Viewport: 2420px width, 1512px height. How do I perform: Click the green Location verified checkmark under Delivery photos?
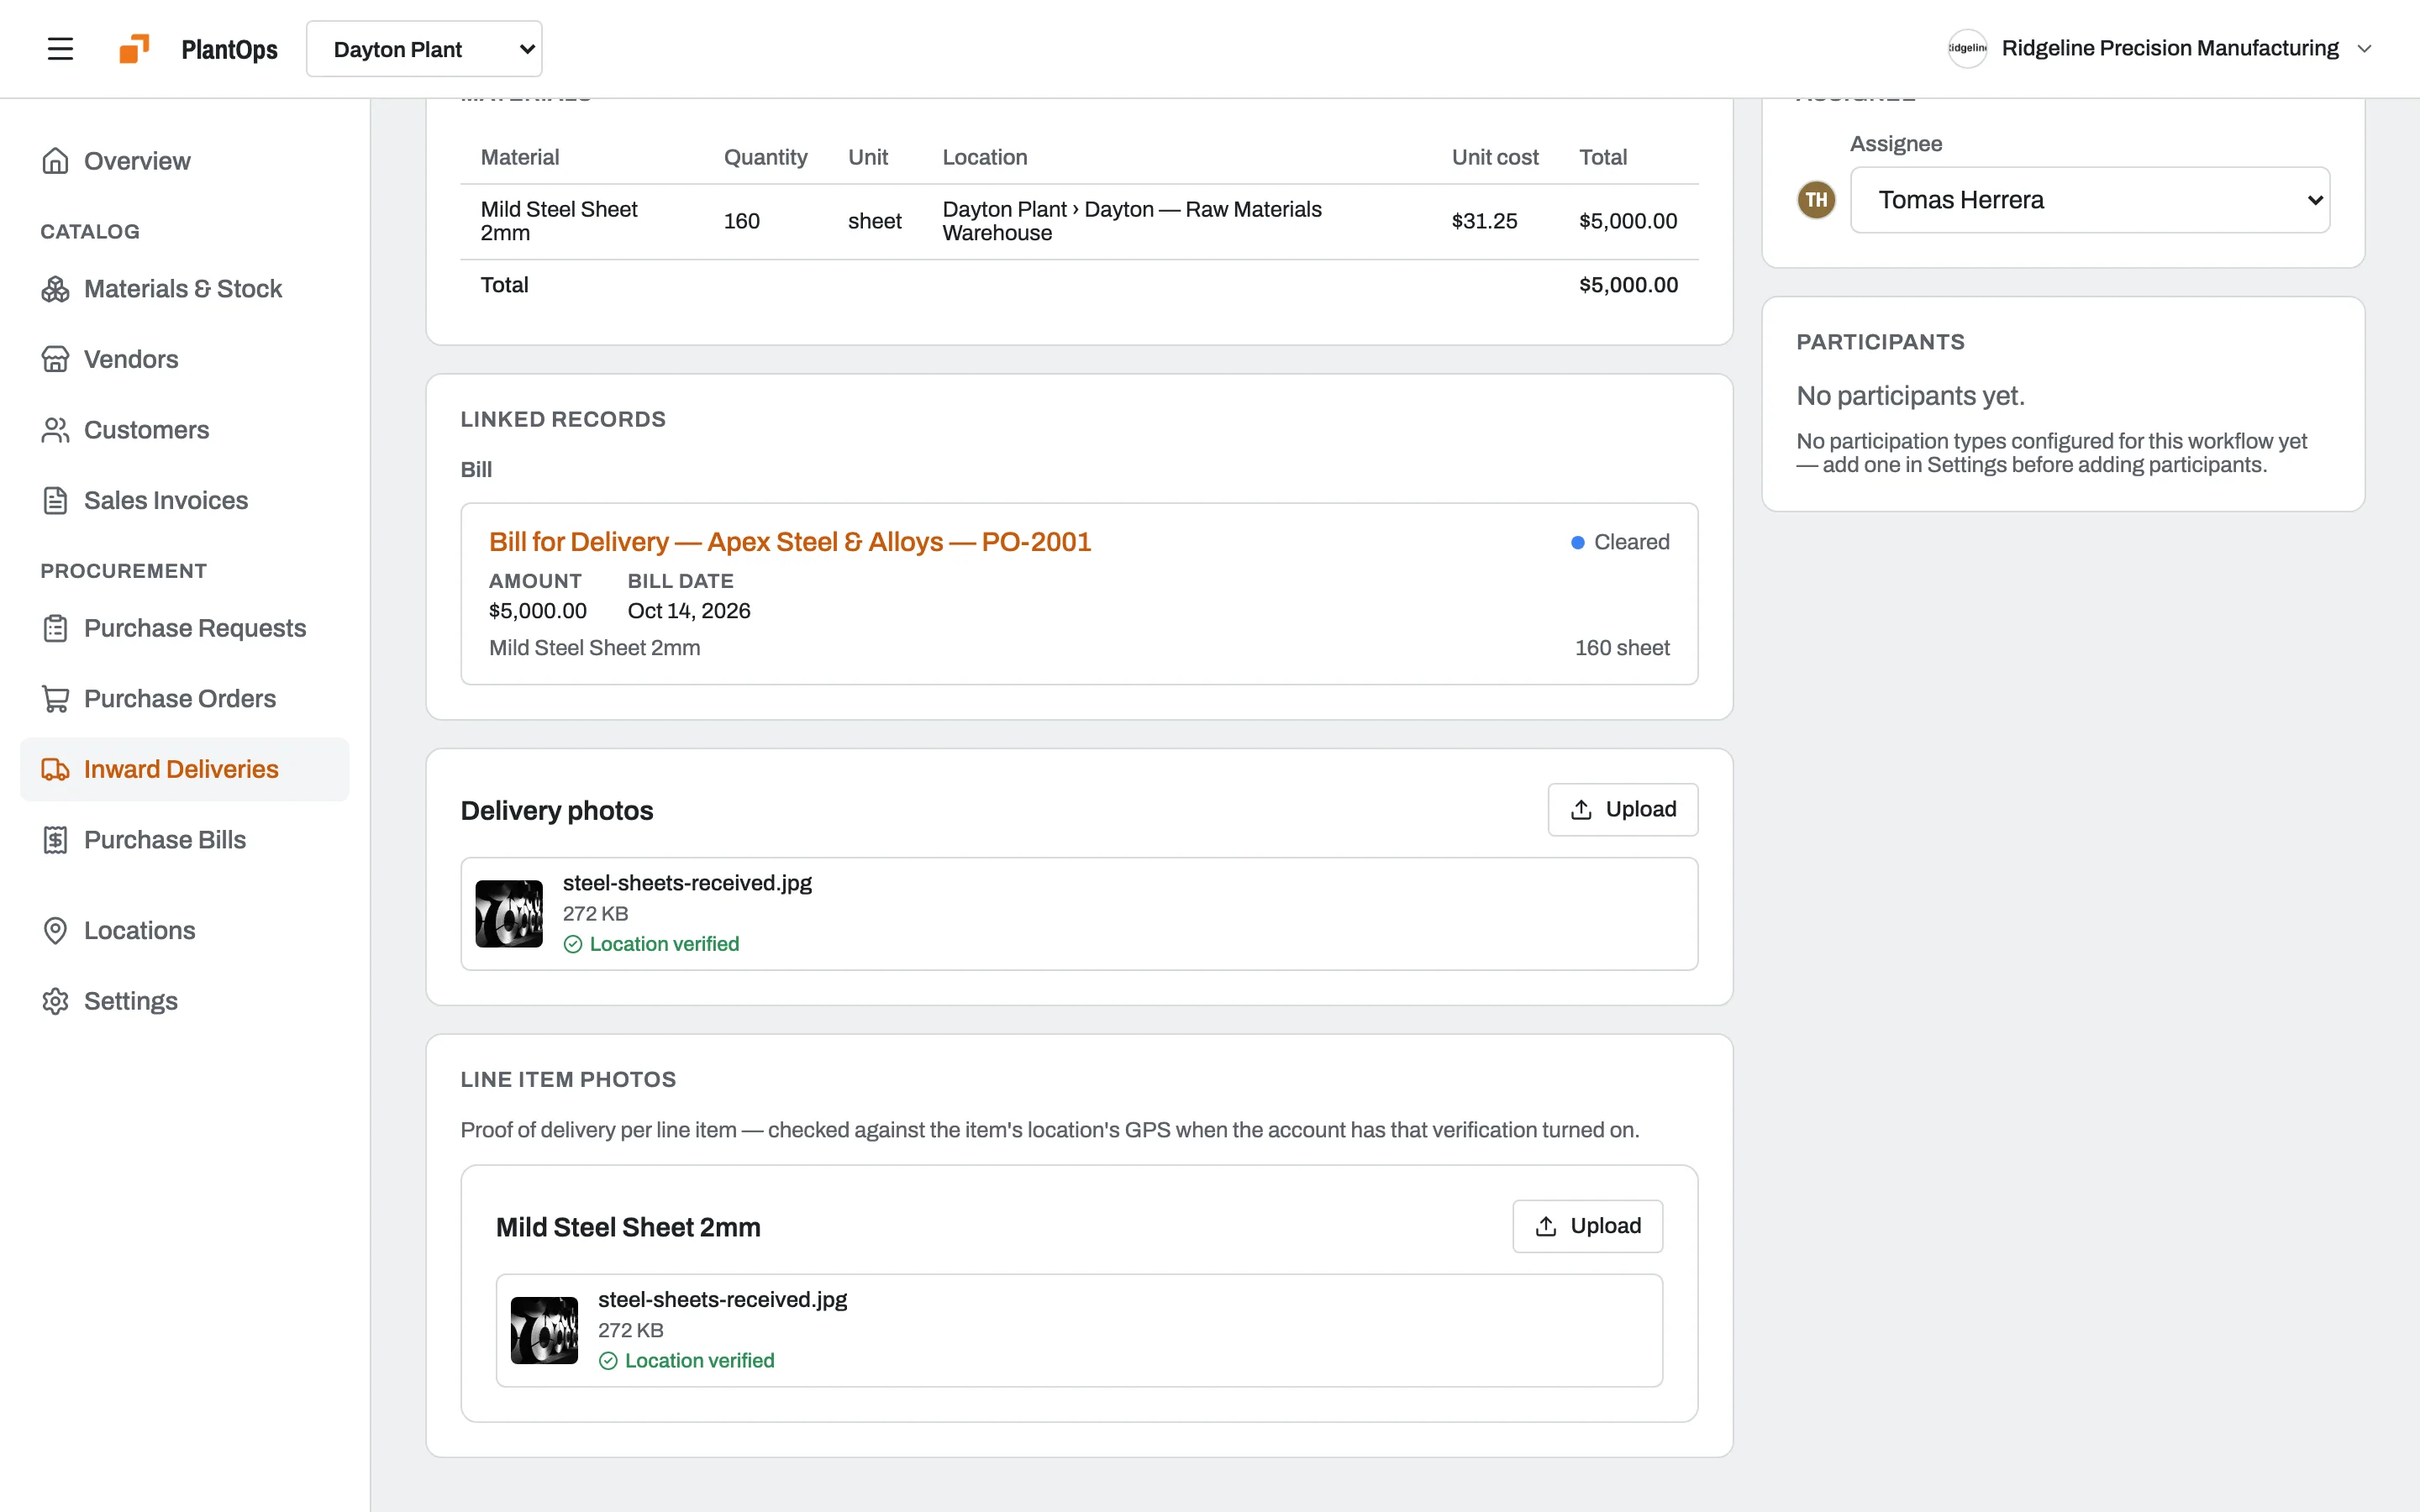(x=573, y=944)
